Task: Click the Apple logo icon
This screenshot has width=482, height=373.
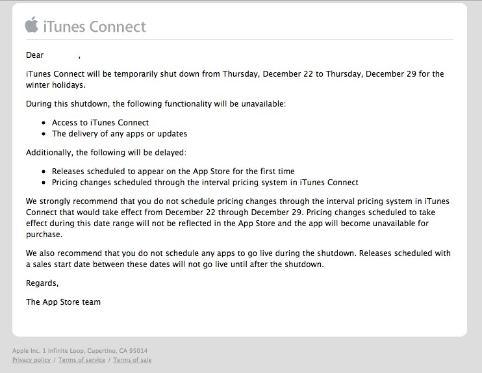Action: pos(32,24)
